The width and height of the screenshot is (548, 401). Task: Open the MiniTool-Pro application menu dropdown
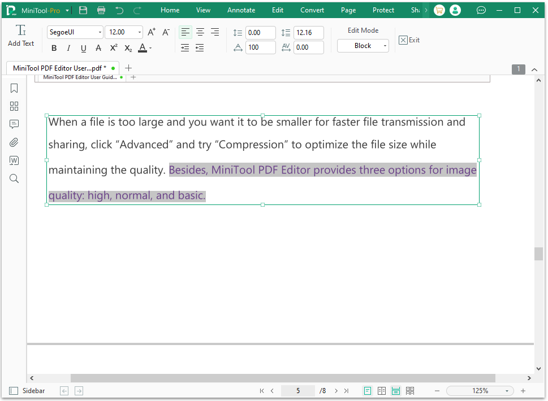(67, 11)
